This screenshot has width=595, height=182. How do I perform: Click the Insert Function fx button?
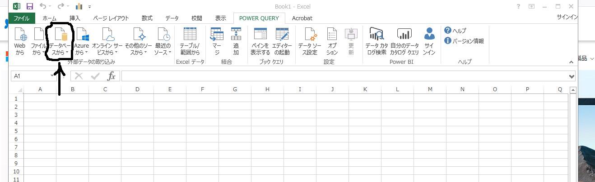click(x=112, y=76)
